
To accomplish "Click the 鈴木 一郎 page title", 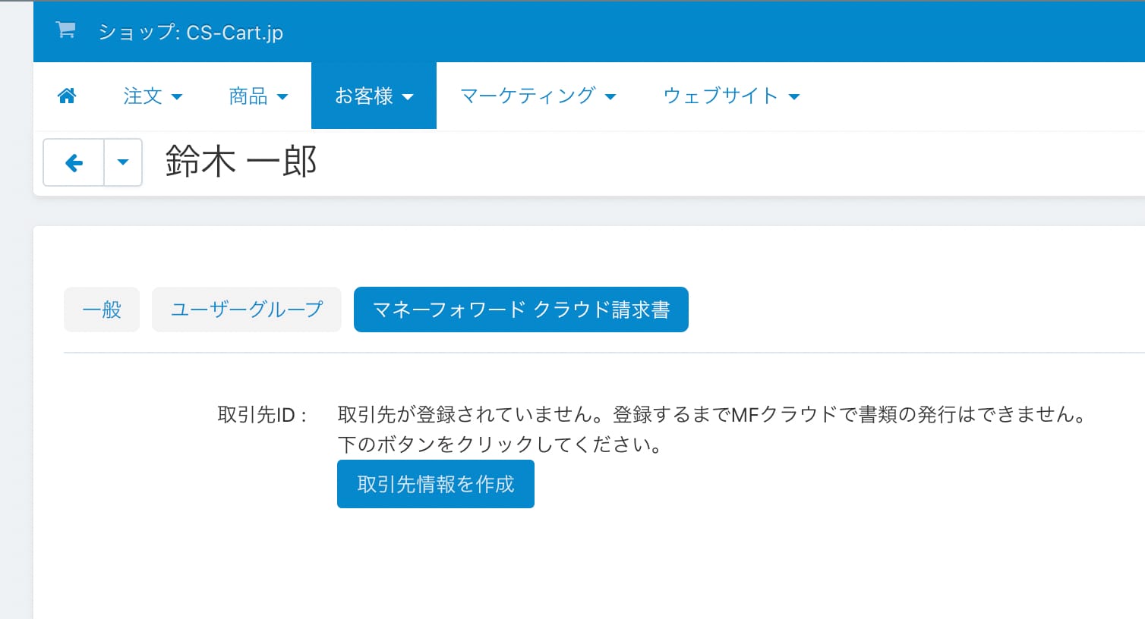I will [x=241, y=162].
